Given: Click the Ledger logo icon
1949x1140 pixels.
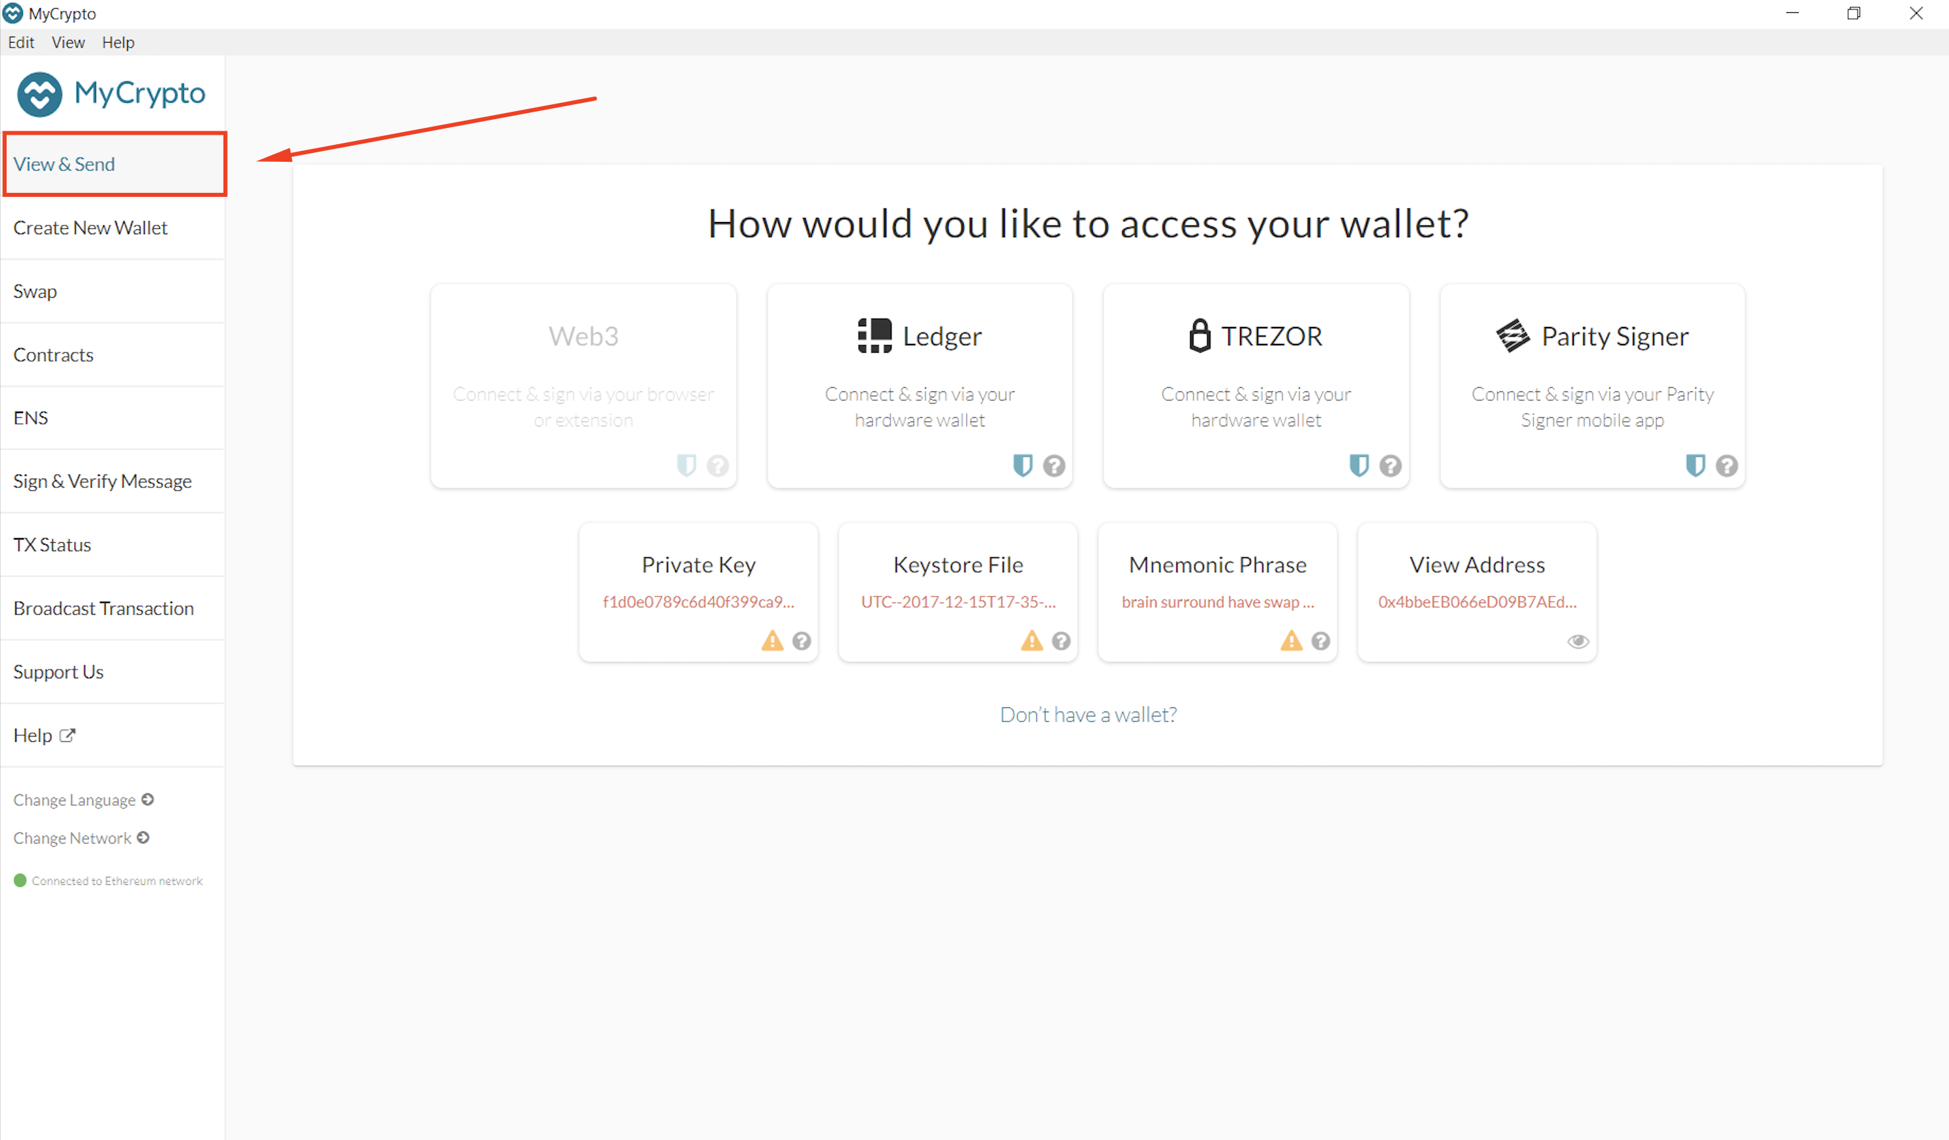Looking at the screenshot, I should [x=875, y=335].
